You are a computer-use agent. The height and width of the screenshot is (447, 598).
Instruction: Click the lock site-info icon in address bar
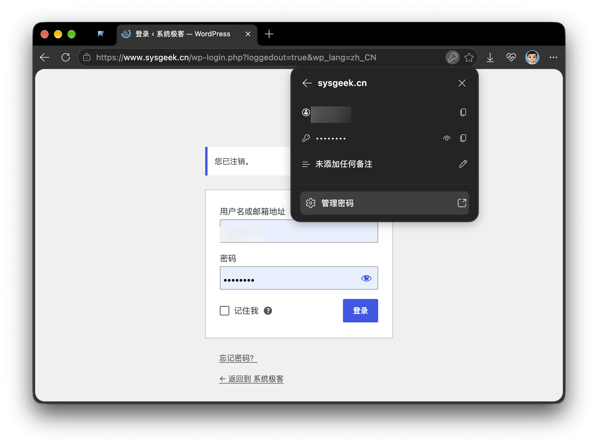87,57
